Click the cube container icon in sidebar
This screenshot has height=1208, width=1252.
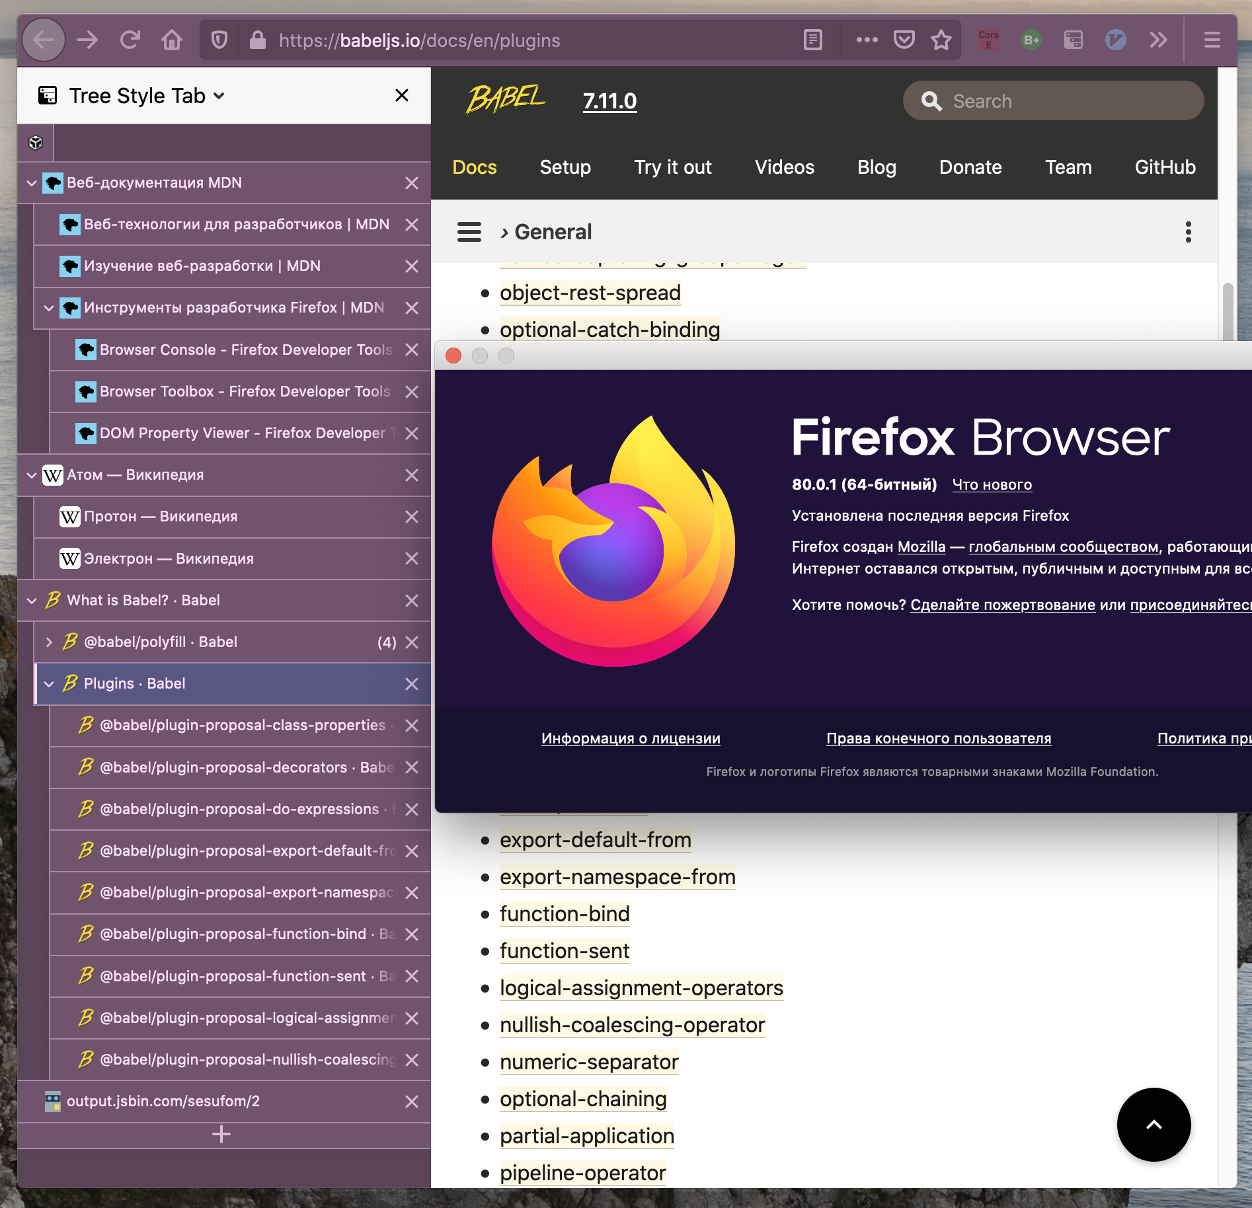36,142
